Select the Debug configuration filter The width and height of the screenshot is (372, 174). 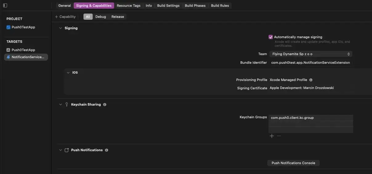point(101,17)
